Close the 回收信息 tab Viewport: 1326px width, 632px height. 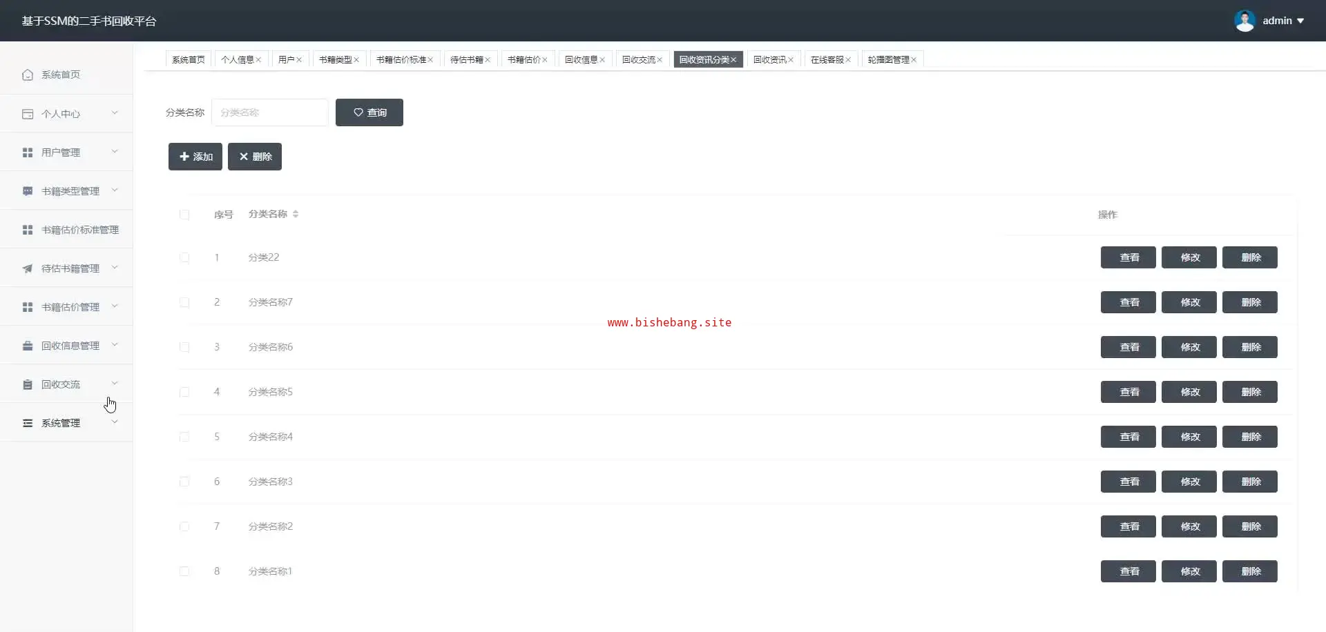pos(602,60)
